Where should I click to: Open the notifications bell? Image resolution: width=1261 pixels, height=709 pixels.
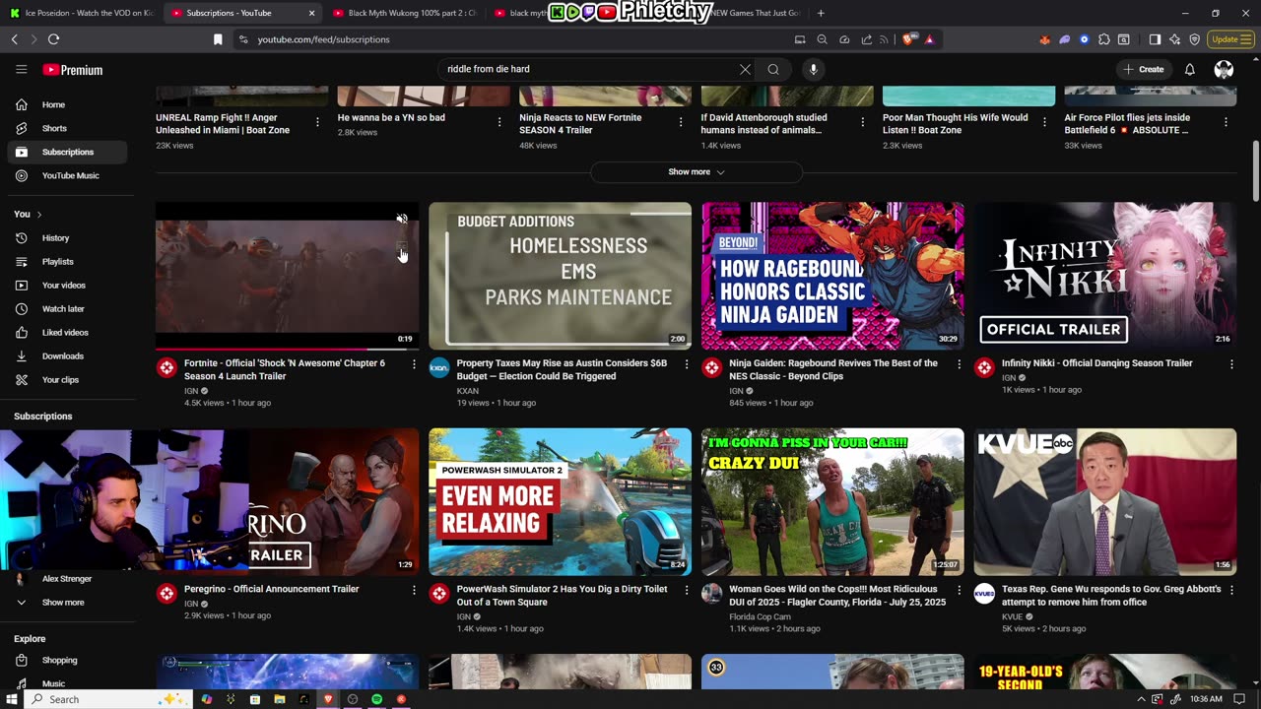point(1189,69)
